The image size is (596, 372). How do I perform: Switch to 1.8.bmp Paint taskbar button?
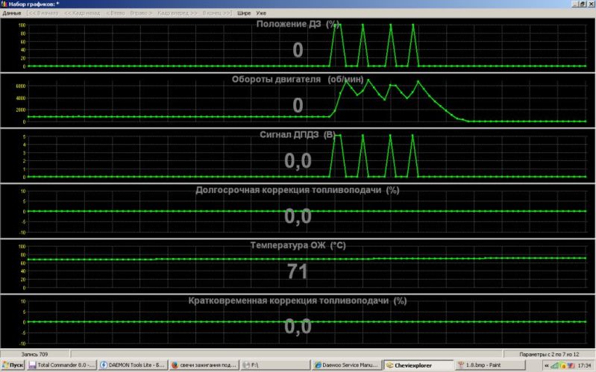[x=488, y=365]
